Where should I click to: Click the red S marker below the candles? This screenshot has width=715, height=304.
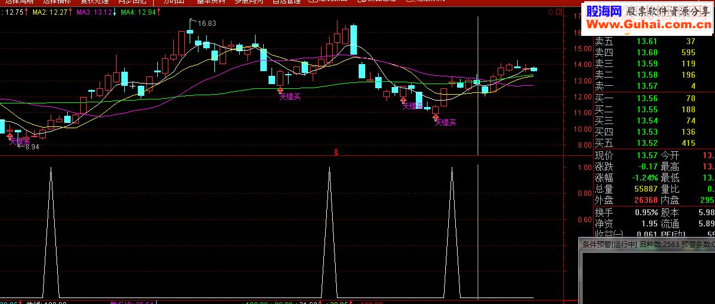pos(336,153)
